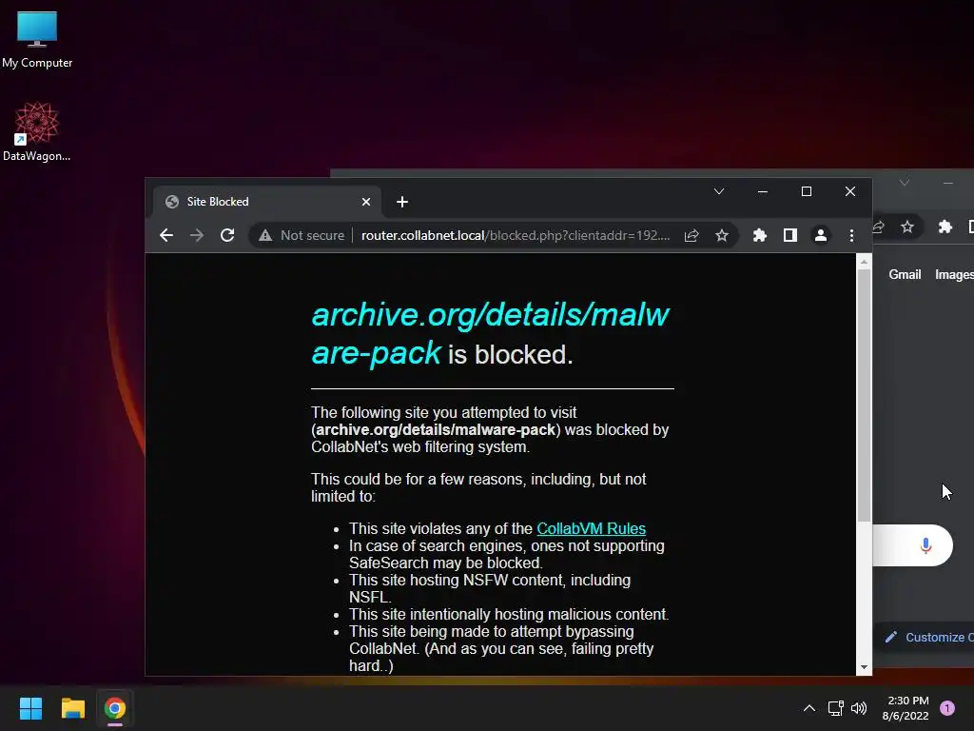Image resolution: width=974 pixels, height=731 pixels.
Task: Click the scroll down arrow
Action: [x=864, y=667]
